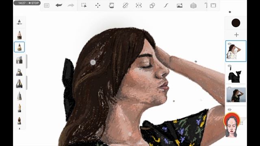Toggle the Predictive Stroke curve tool
This screenshot has width=260, height=146.
tap(166, 5)
